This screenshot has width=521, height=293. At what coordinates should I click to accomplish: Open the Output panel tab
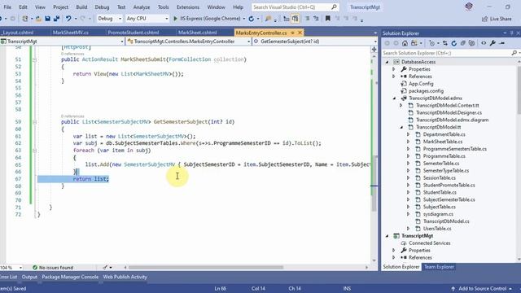coord(29,277)
